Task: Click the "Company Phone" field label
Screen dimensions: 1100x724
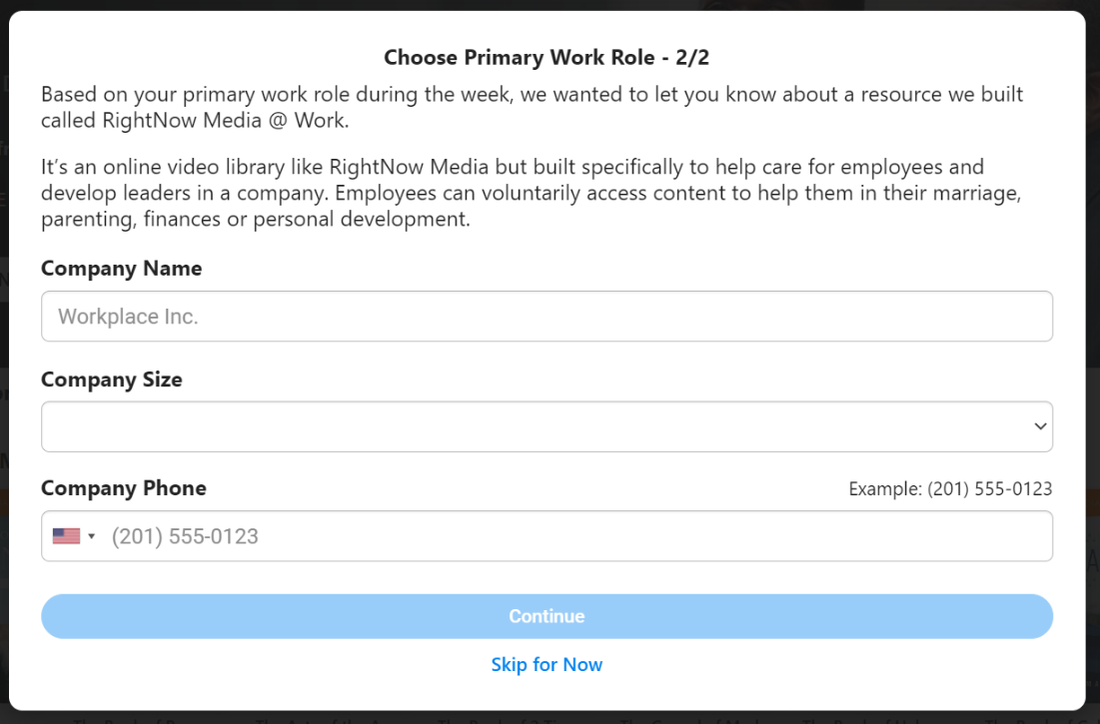Action: (123, 488)
